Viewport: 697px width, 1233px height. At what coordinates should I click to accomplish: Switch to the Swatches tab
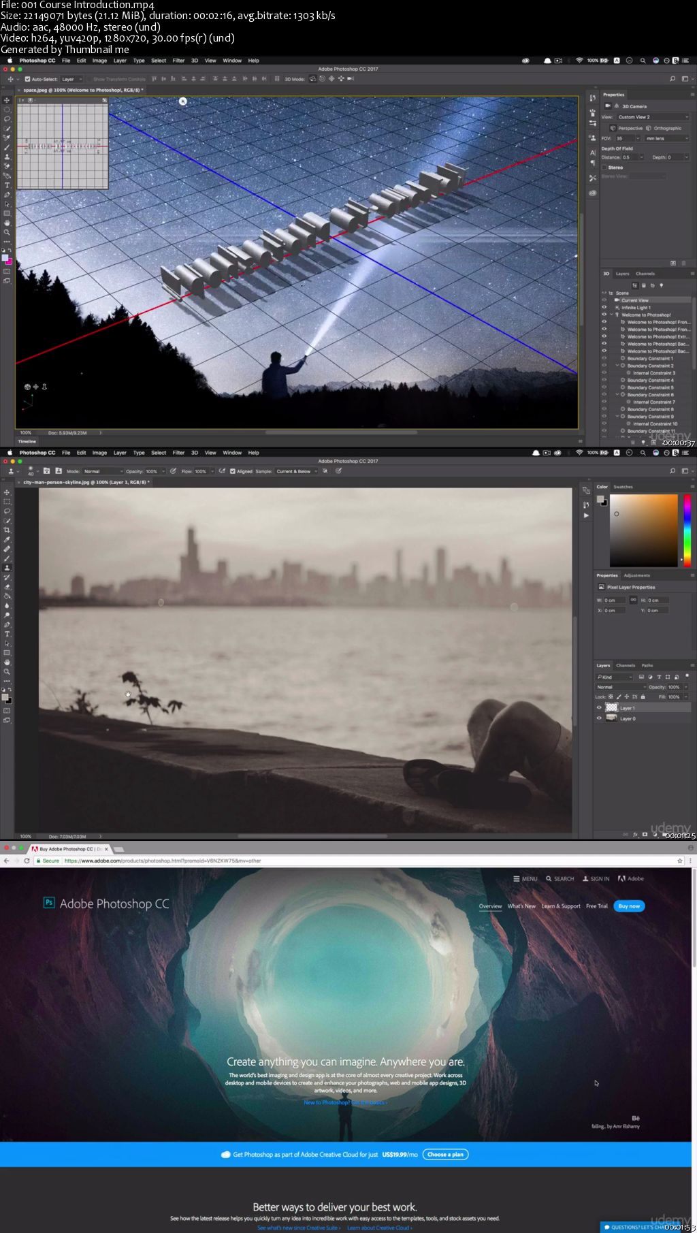(x=623, y=487)
